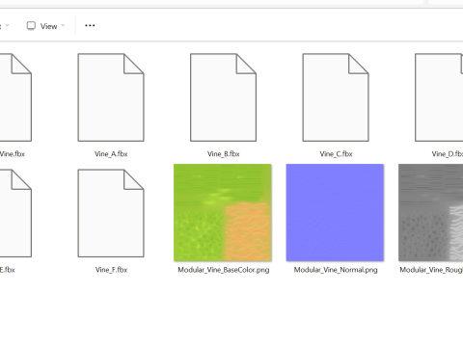Viewport: 463px width, 347px height.
Task: Click the Vine_C.fbx file name
Action: (x=336, y=154)
